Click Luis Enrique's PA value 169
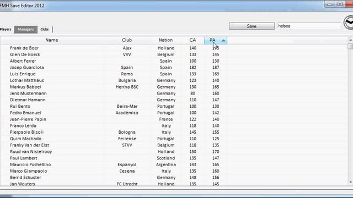This screenshot has height=198, width=353. (216, 74)
